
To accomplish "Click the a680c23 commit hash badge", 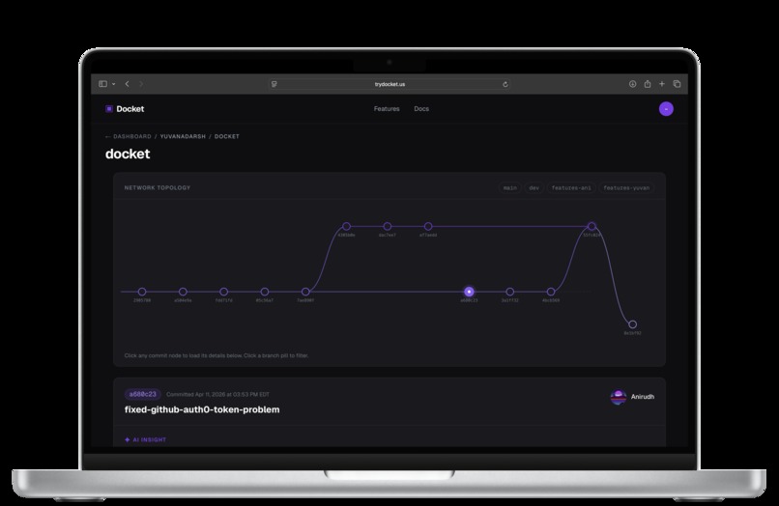I will (x=143, y=394).
